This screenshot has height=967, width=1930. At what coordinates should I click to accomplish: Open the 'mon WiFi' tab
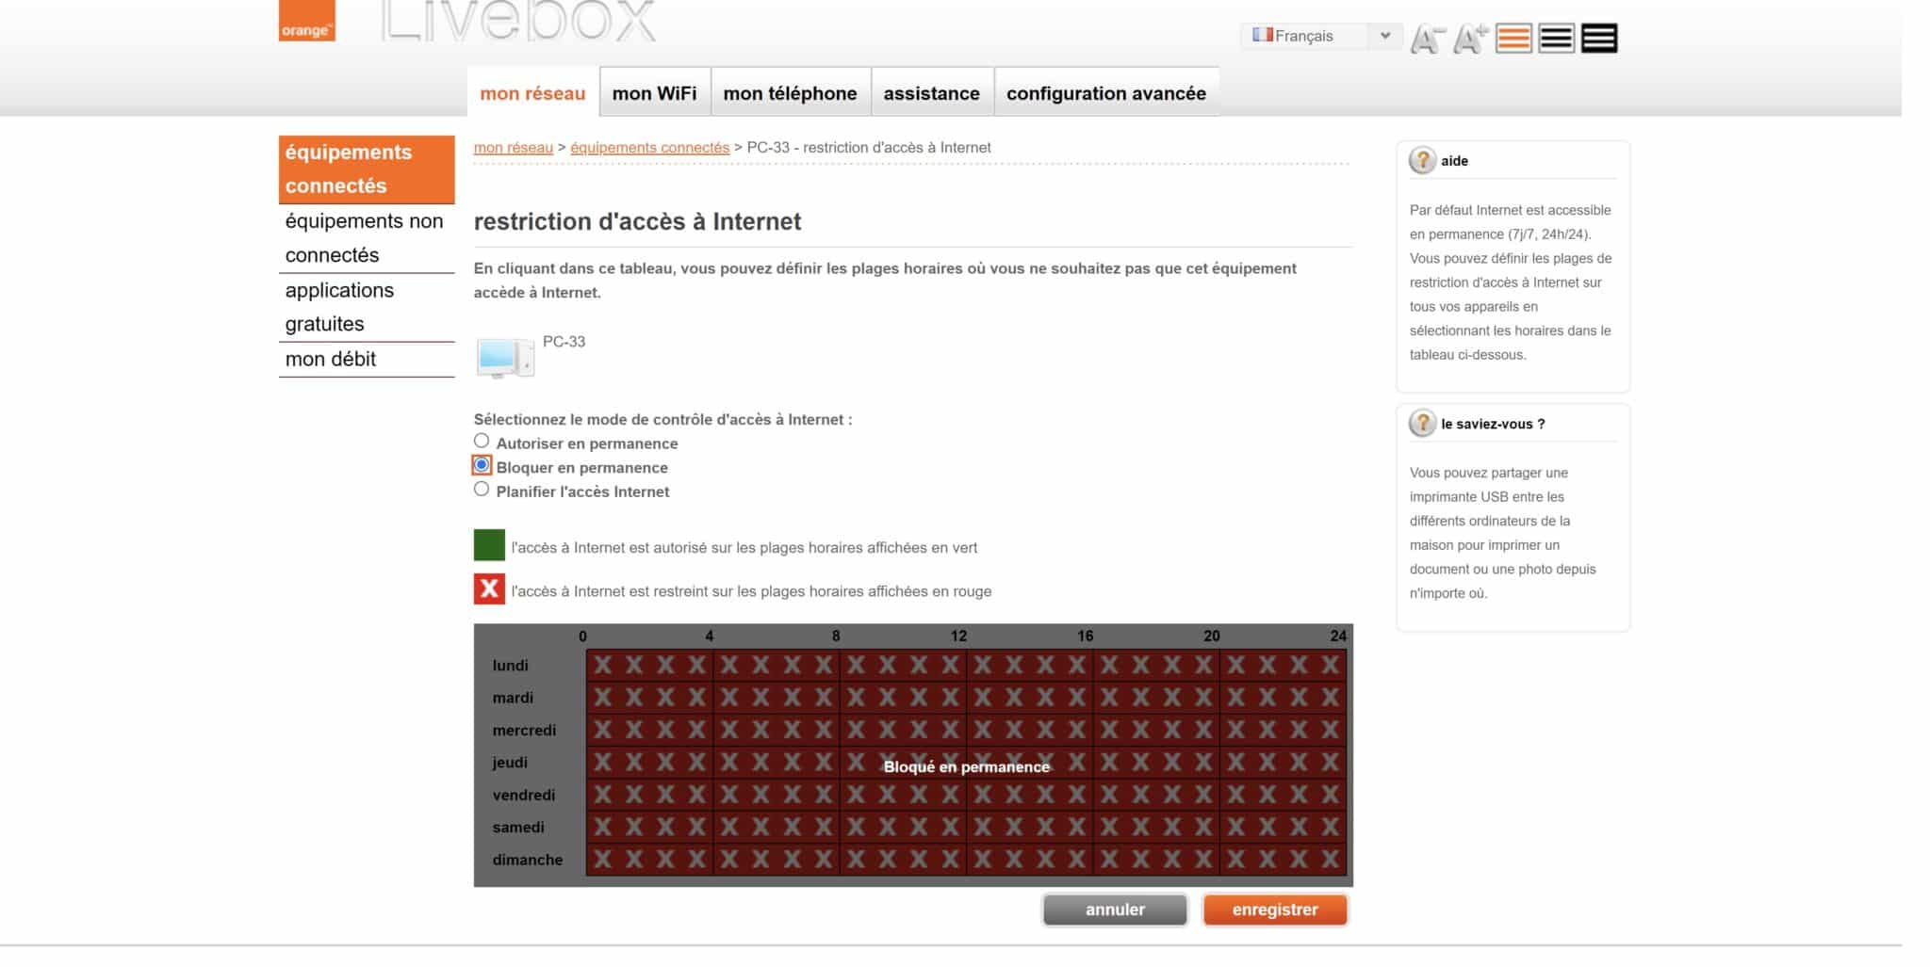654,93
